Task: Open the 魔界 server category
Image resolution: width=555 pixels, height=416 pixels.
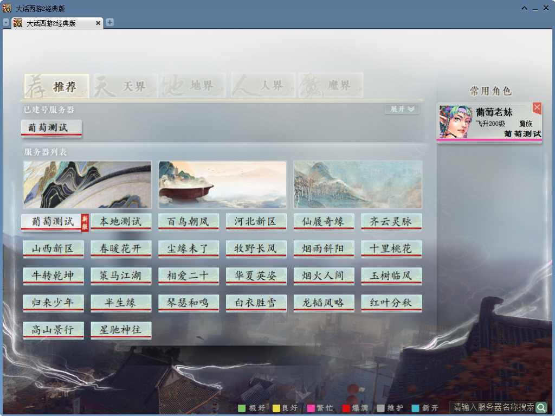Action: 331,86
